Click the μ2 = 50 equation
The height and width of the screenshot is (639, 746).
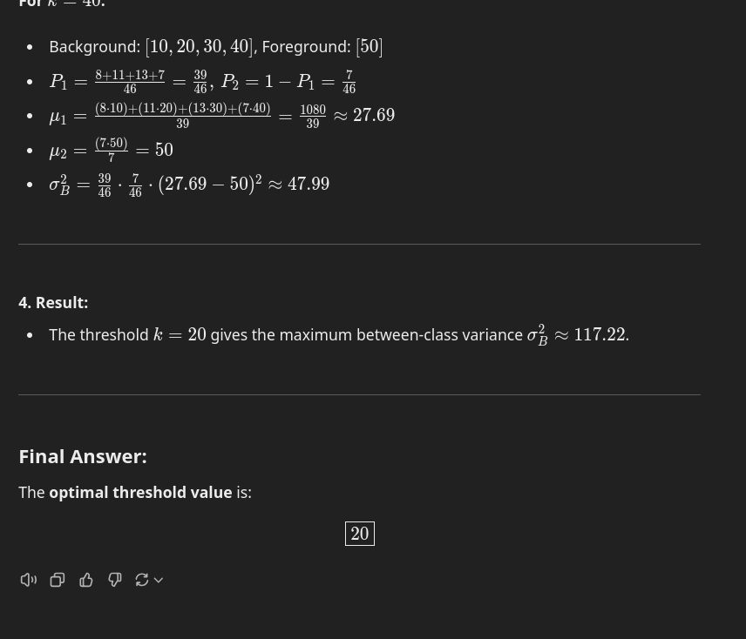point(112,150)
